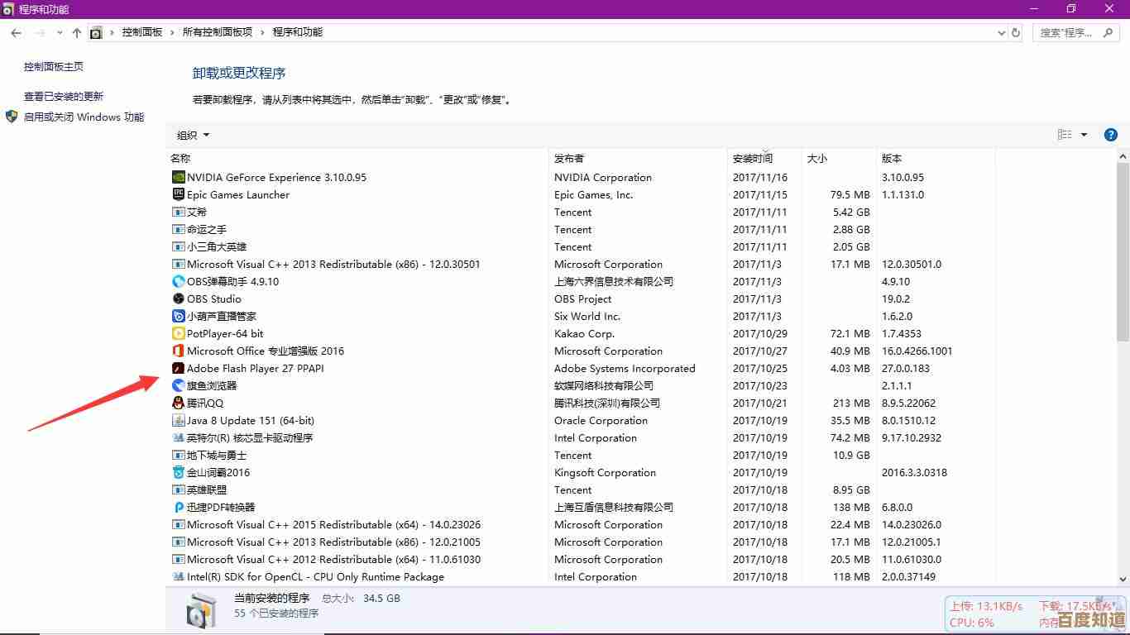Expand the recent locations chevron
This screenshot has width=1130, height=635.
[x=59, y=32]
